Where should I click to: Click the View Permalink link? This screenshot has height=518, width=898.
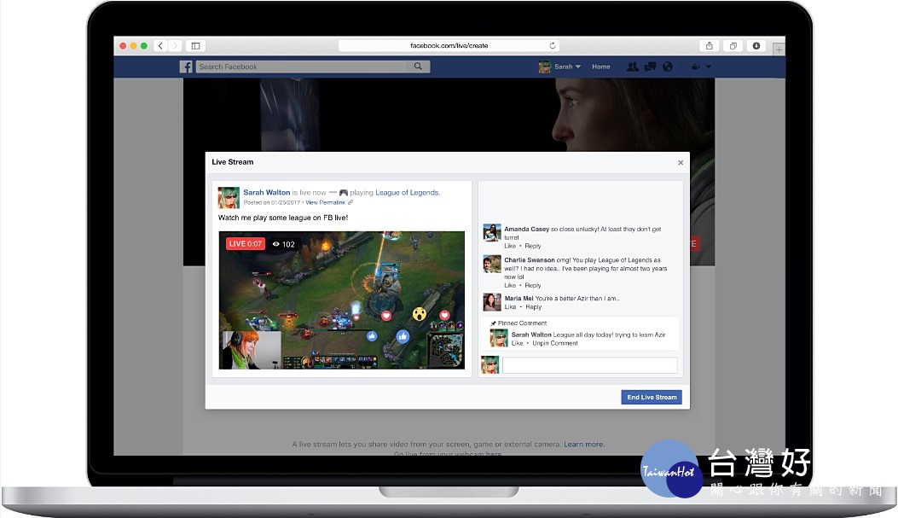pyautogui.click(x=325, y=202)
